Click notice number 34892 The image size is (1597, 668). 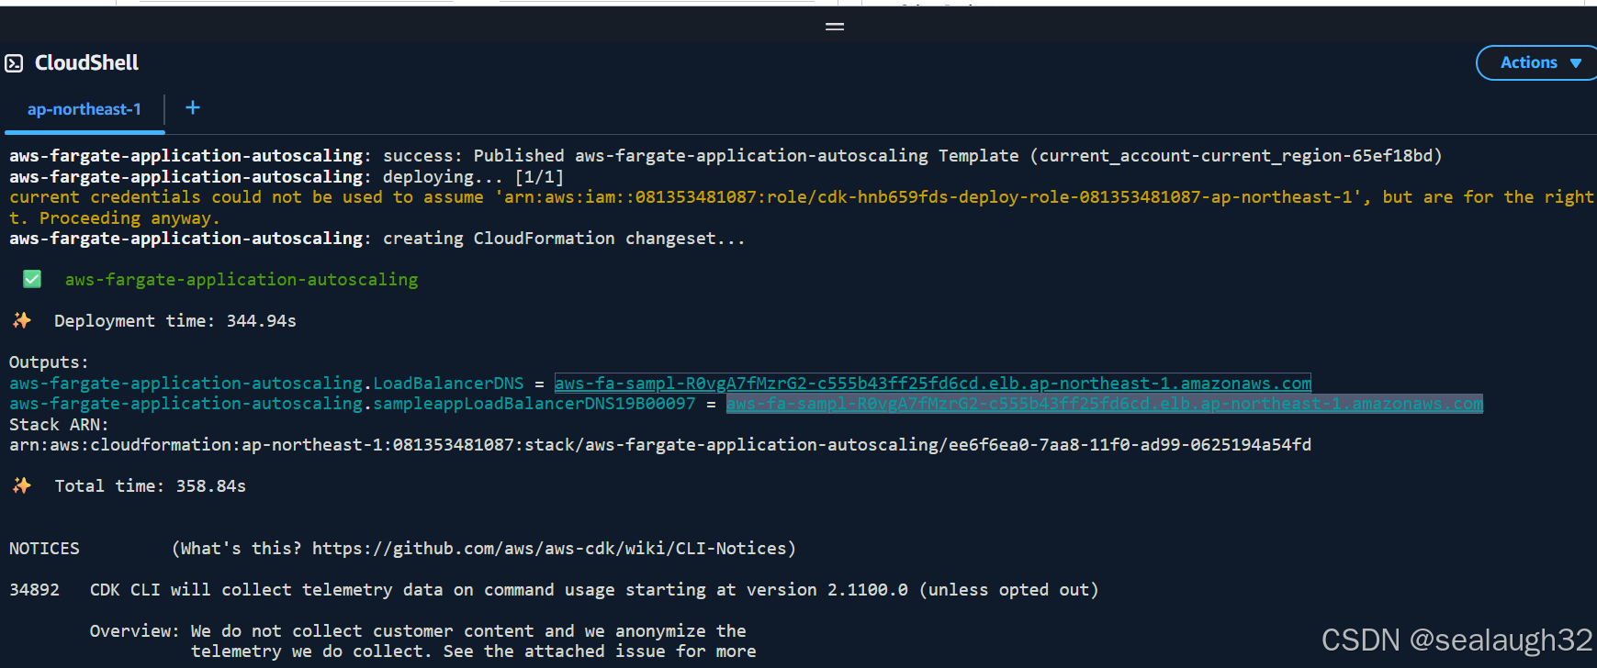(34, 590)
